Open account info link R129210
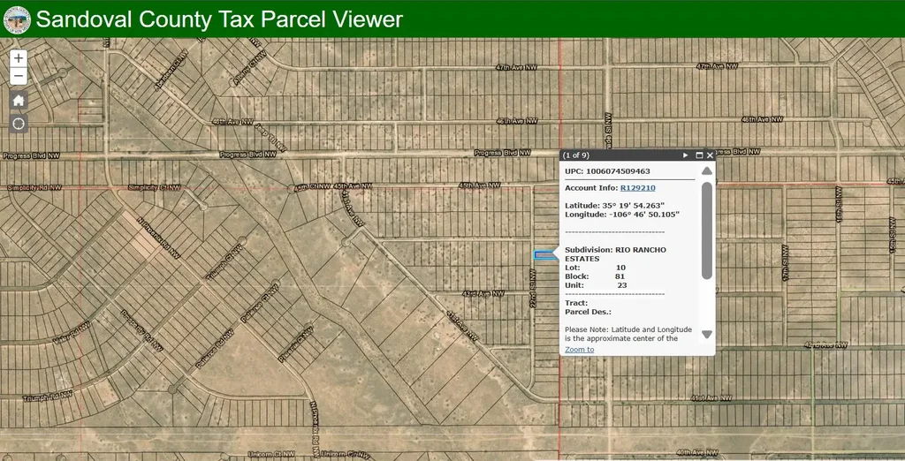The image size is (905, 461). [x=637, y=188]
